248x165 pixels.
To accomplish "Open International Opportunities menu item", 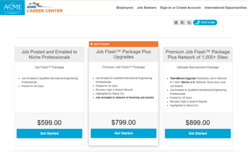I will click(x=225, y=7).
